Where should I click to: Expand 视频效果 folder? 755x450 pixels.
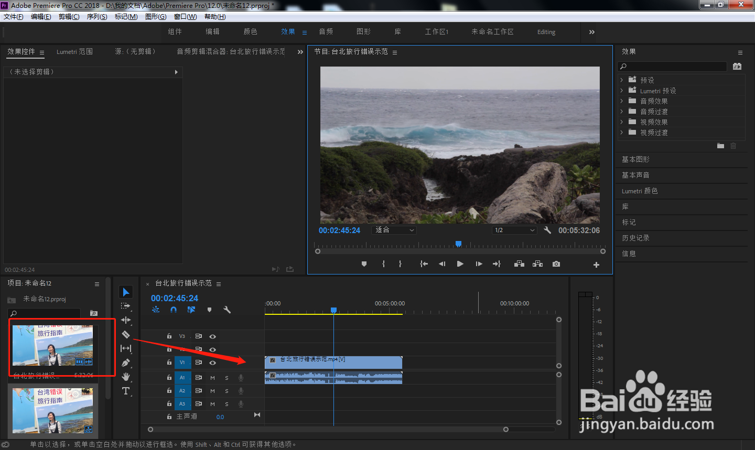622,122
